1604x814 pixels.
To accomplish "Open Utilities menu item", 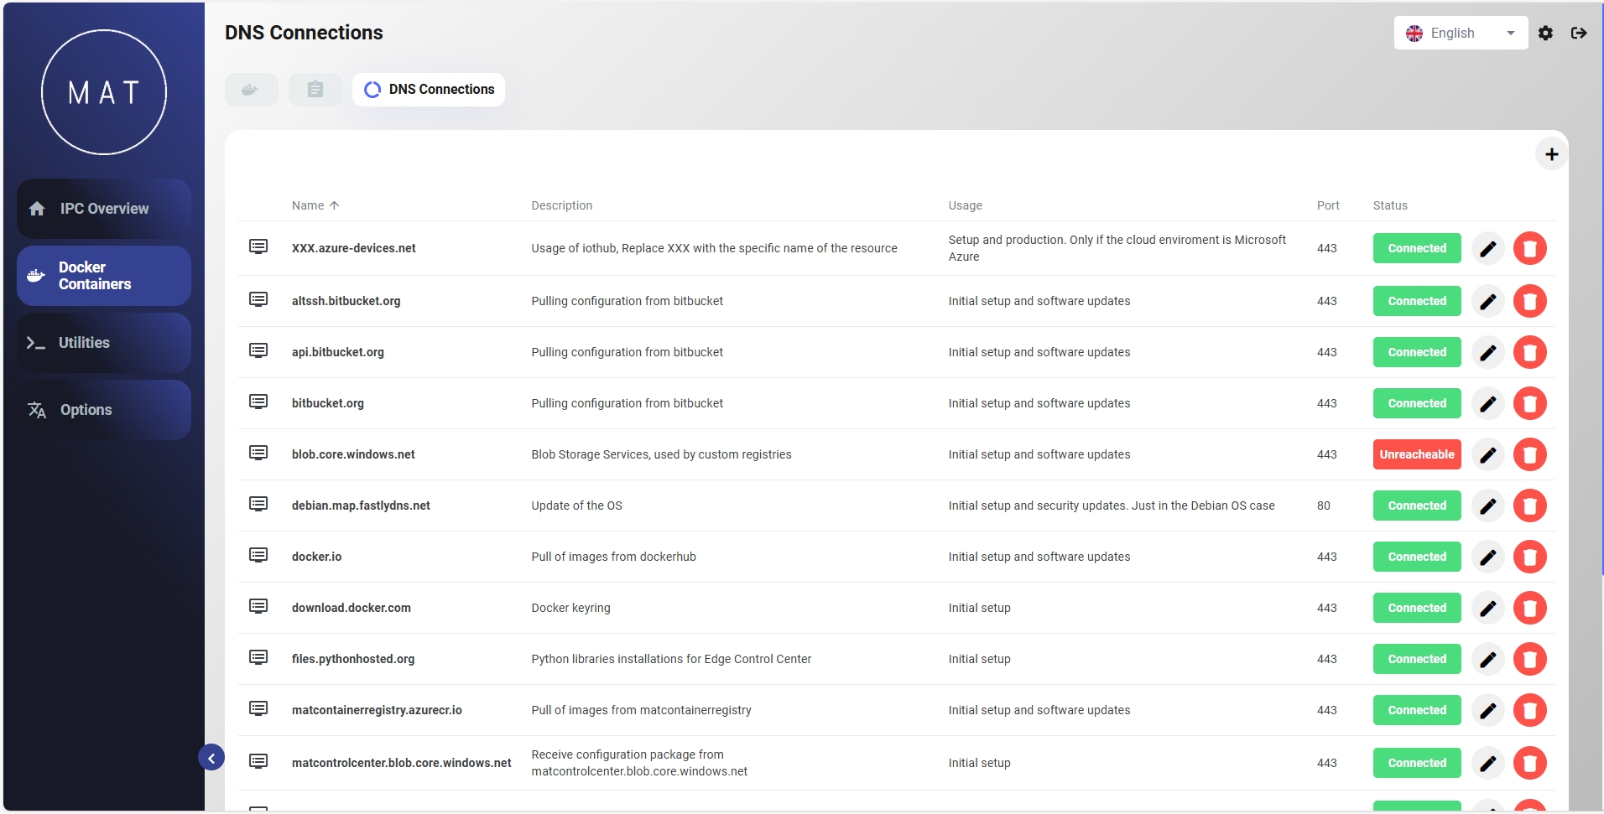I will (104, 343).
